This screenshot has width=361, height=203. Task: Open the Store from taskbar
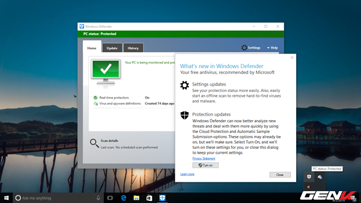pos(149,198)
